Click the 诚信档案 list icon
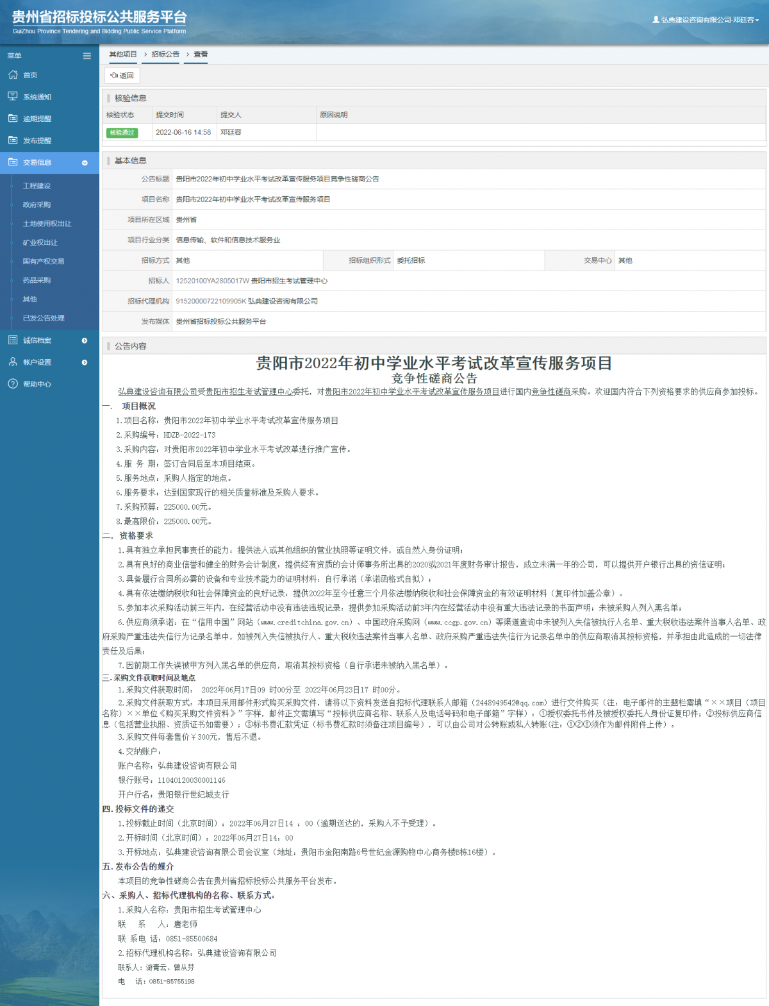 (x=13, y=340)
